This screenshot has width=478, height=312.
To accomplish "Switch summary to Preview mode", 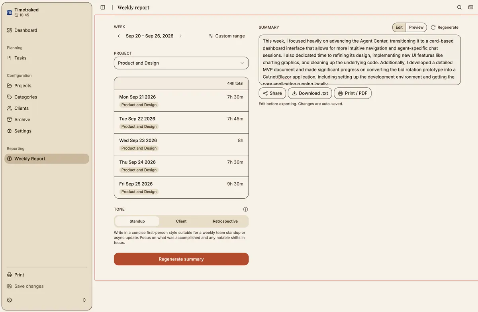I will pos(416,28).
